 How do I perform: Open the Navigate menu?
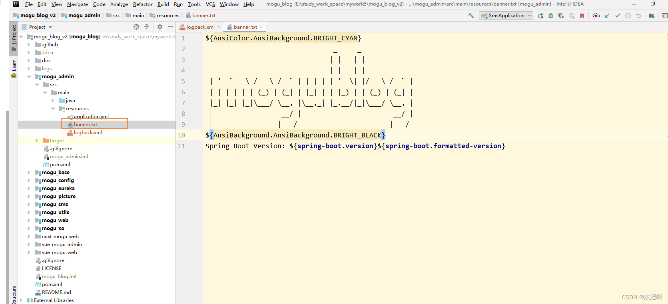coord(78,4)
